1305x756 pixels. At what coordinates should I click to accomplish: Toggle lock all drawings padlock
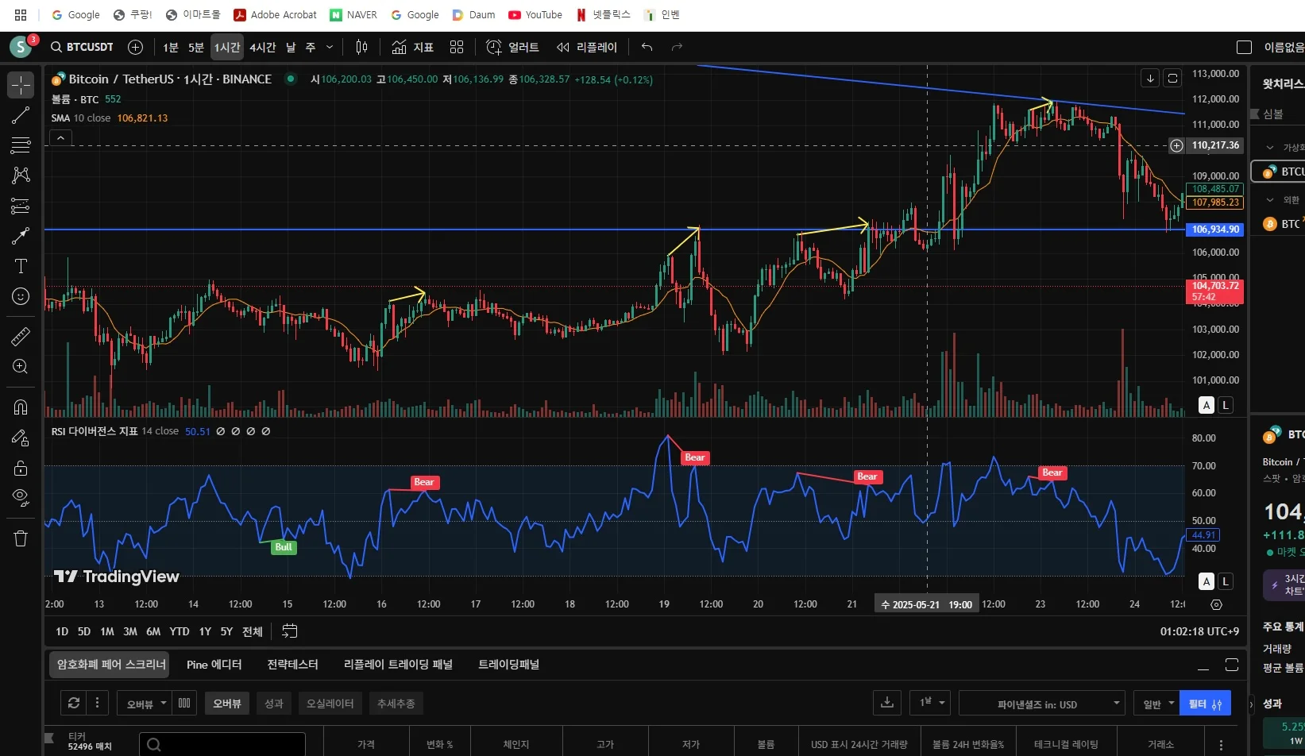[21, 468]
